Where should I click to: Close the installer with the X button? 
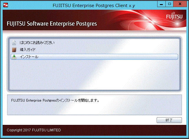[x=180, y=4]
